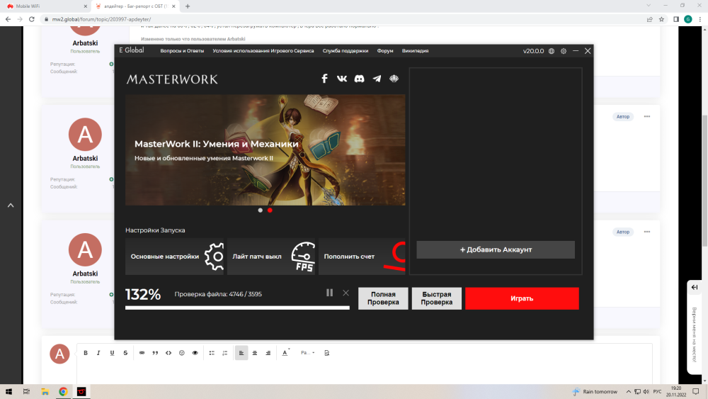Open the Discord icon in launcher
This screenshot has height=399, width=708.
(360, 79)
